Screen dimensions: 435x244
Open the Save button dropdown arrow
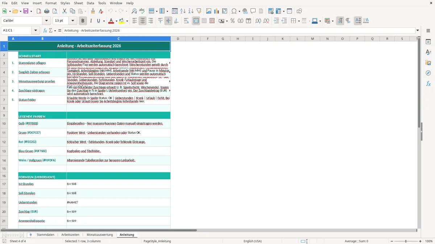(31, 11)
